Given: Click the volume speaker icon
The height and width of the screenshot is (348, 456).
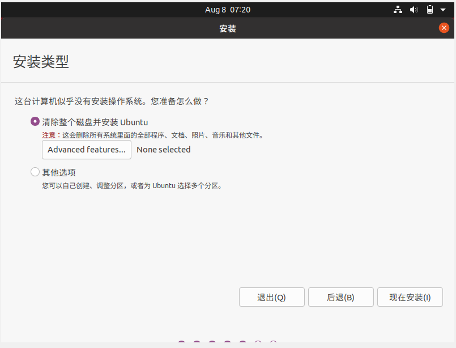Looking at the screenshot, I should click(414, 10).
